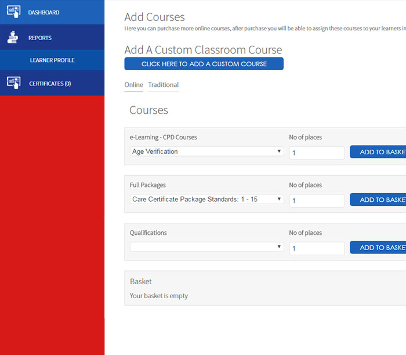Image resolution: width=406 pixels, height=355 pixels.
Task: Add the Full Packages selection to basket
Action: (x=378, y=200)
